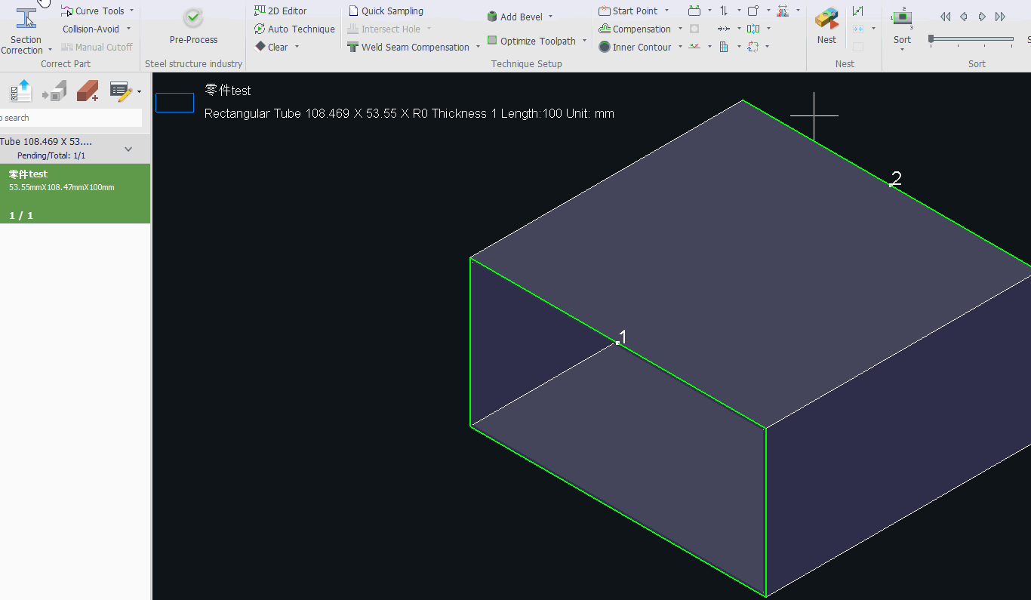Click the Auto Technique button

pyautogui.click(x=294, y=29)
